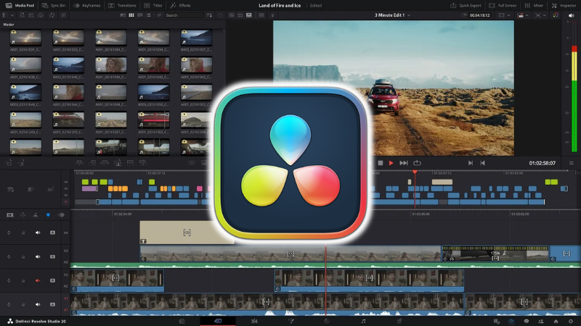Viewport: 581px width, 326px height.
Task: Switch to the Color page
Action: click(326, 321)
